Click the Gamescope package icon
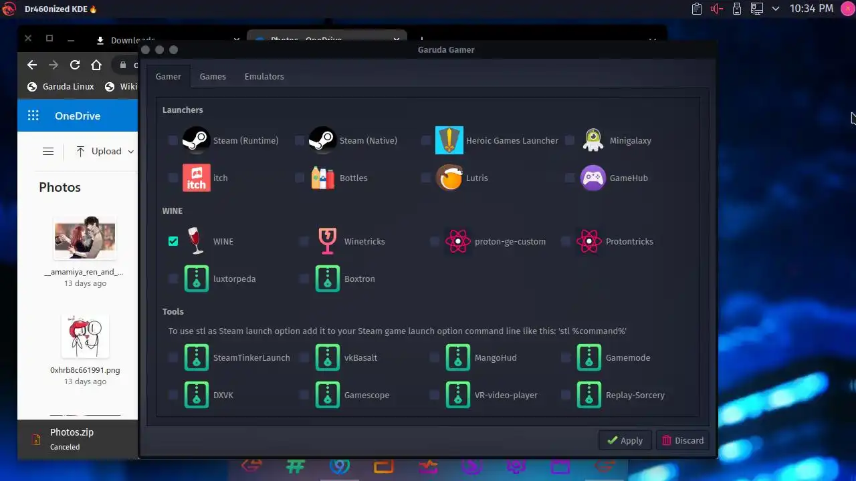This screenshot has width=856, height=481. pyautogui.click(x=328, y=395)
